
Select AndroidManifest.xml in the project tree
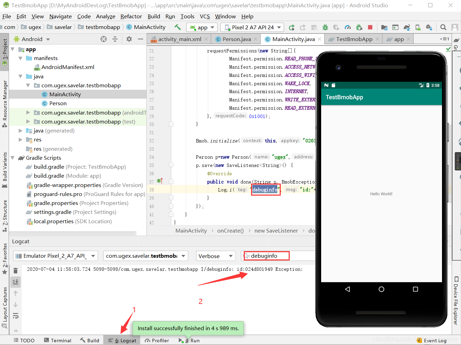pyautogui.click(x=68, y=67)
